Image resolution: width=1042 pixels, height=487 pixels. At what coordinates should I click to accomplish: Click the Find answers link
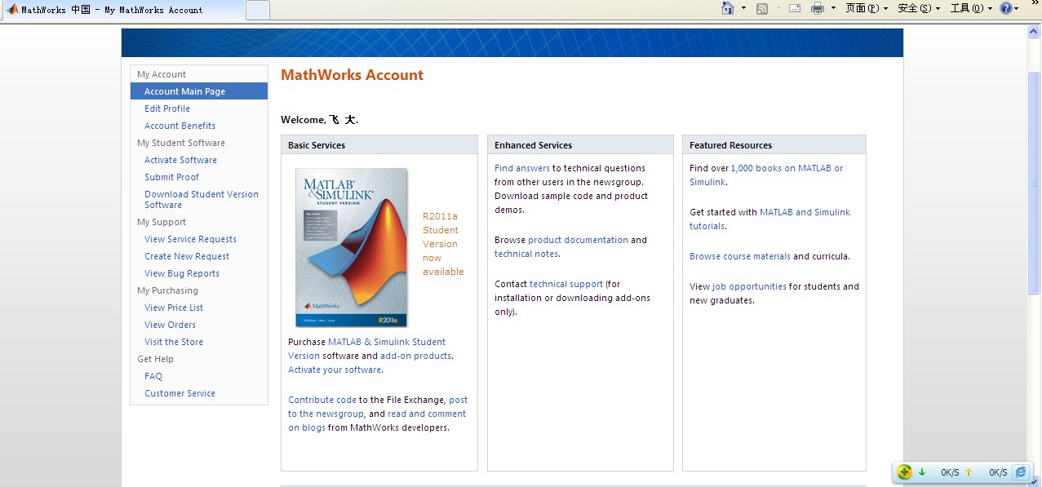(x=522, y=168)
